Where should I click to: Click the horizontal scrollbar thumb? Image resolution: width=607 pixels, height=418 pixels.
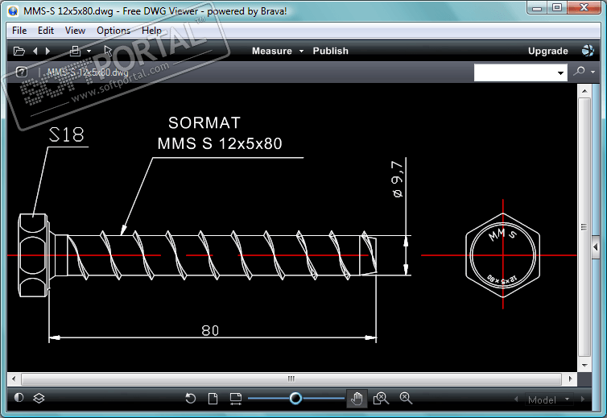coord(291,379)
